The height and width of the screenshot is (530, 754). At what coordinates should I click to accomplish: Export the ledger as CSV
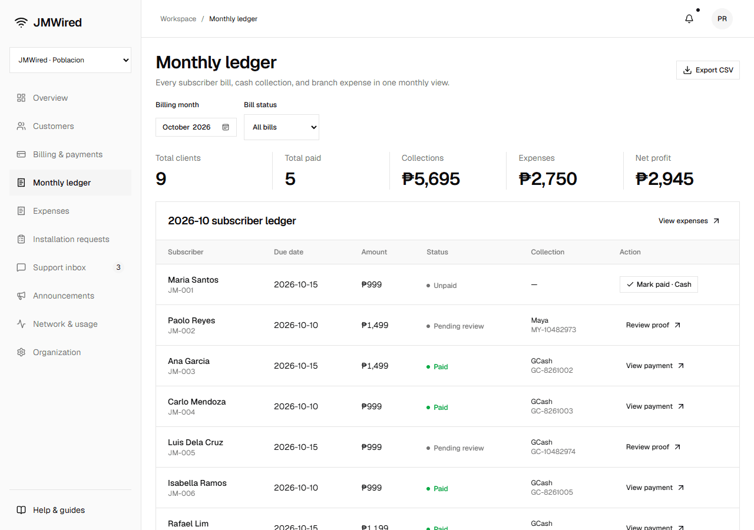tap(708, 70)
